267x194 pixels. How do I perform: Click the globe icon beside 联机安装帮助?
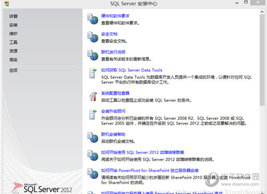93,137
